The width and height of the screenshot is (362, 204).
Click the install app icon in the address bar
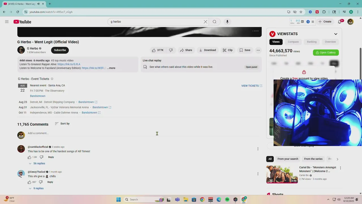(289, 12)
